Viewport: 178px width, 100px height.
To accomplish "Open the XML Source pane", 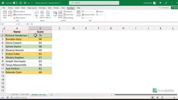I will (x=78, y=14).
